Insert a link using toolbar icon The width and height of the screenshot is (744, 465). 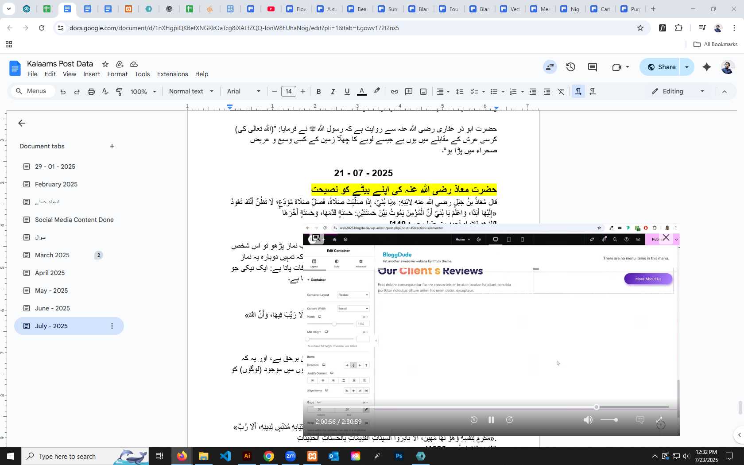click(x=395, y=92)
